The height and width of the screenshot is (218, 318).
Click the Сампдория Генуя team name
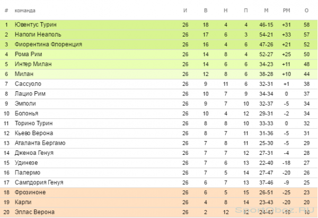pyautogui.click(x=39, y=182)
